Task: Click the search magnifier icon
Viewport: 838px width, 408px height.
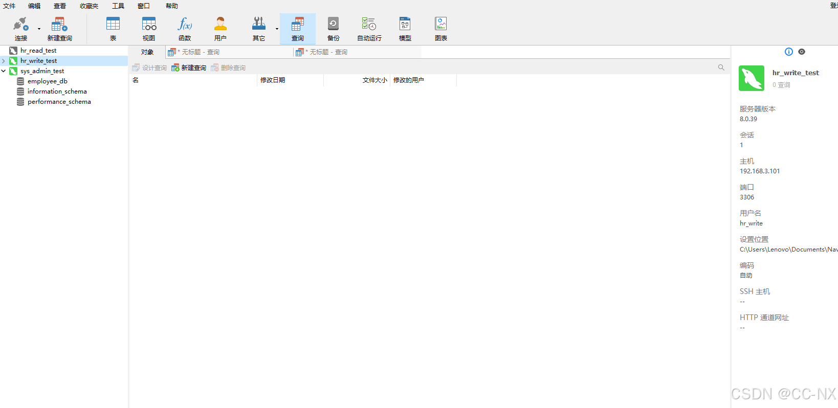Action: click(721, 67)
